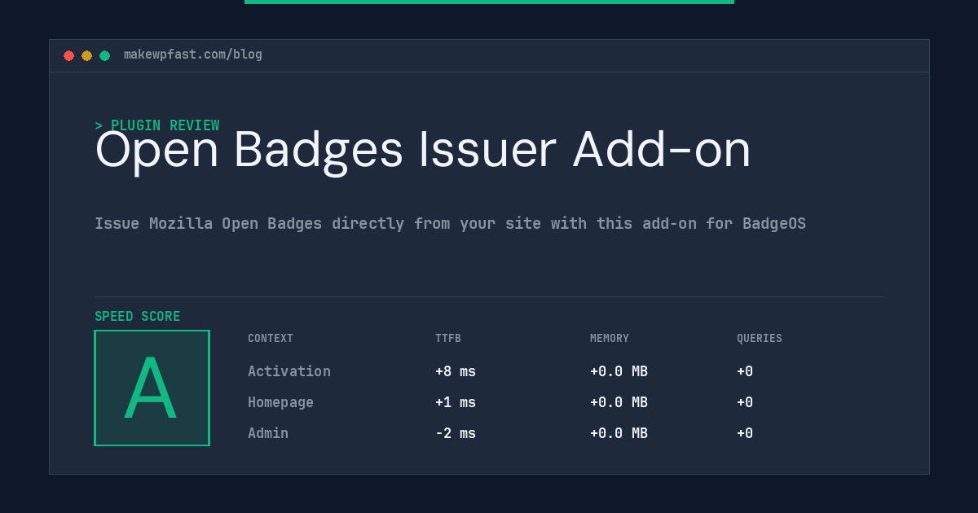The image size is (978, 513).
Task: Click the MEMORY column header
Action: click(610, 339)
